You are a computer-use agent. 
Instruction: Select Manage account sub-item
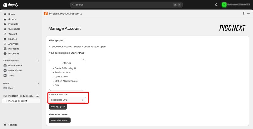coord(17,101)
